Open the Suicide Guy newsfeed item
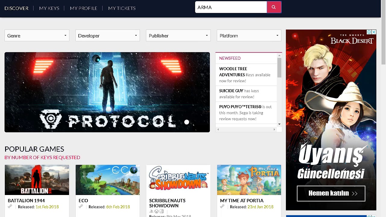 click(246, 94)
